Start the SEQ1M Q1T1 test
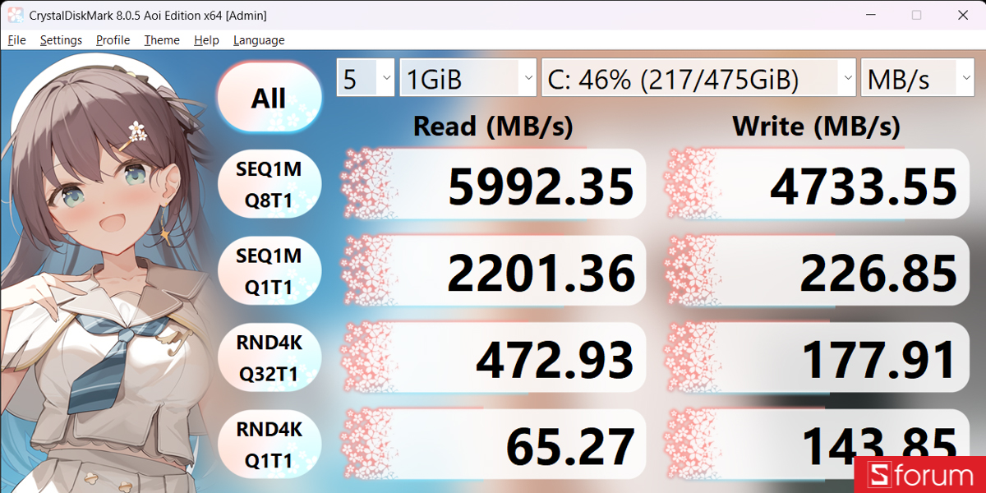 [269, 272]
